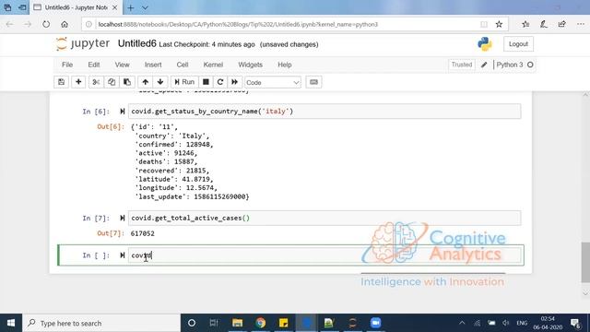The image size is (590, 332).
Task: Move the selected cell up
Action: (x=146, y=82)
